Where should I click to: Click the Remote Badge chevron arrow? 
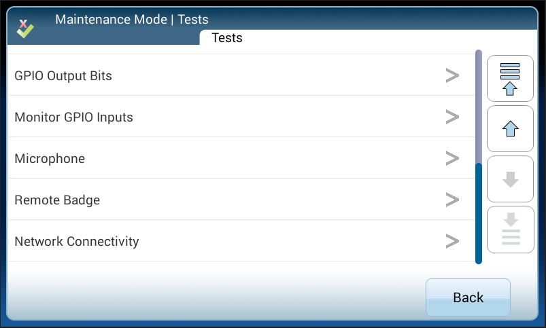tap(452, 200)
